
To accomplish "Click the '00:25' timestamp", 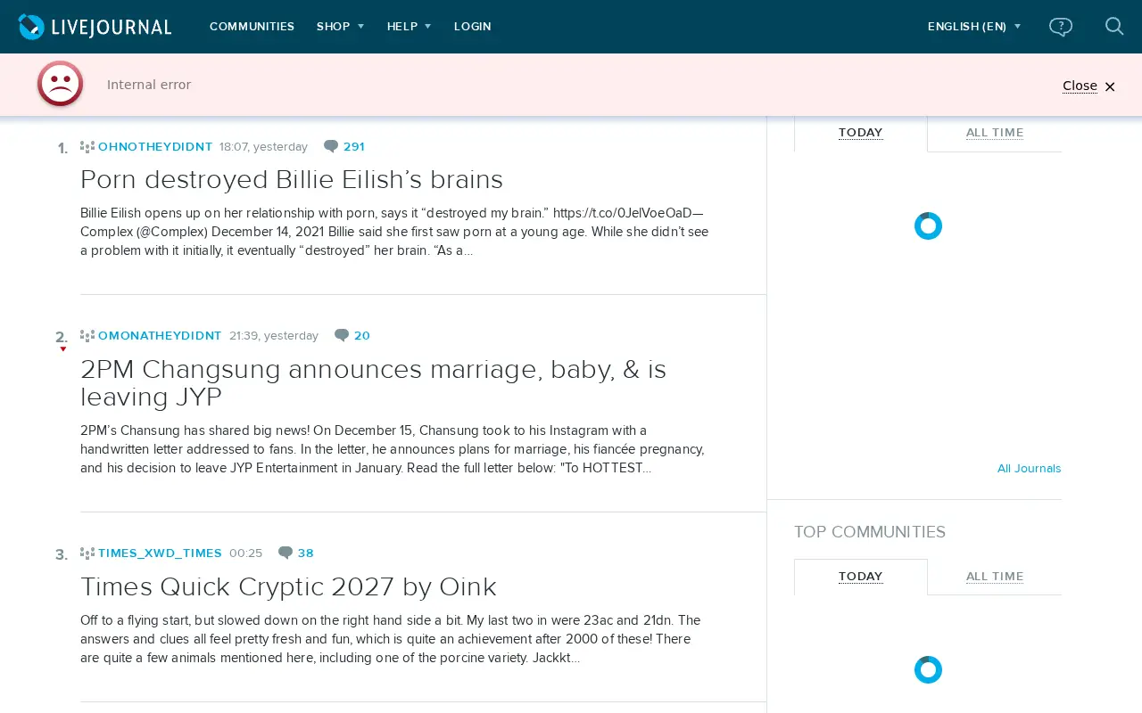I will coord(246,553).
